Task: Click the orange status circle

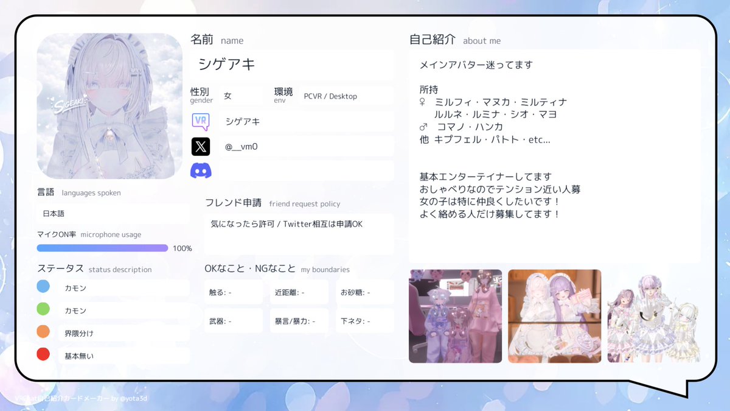Action: click(x=43, y=332)
